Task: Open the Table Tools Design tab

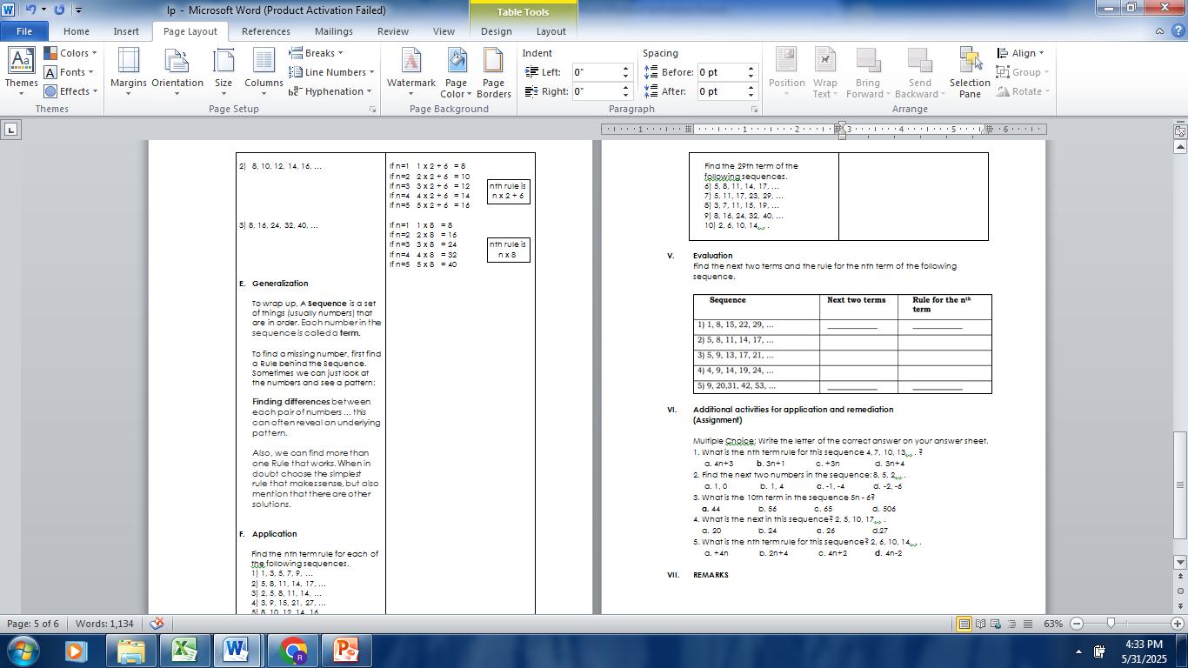Action: [x=497, y=31]
